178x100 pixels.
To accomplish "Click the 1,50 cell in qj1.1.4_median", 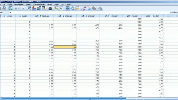I will [111, 75].
